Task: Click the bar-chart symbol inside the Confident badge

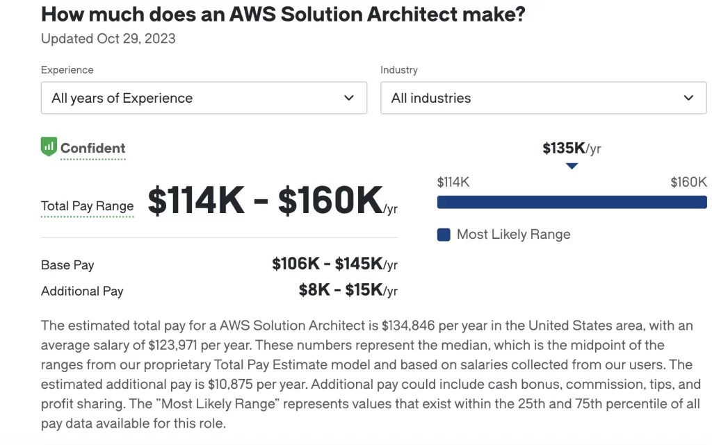Action: click(49, 147)
